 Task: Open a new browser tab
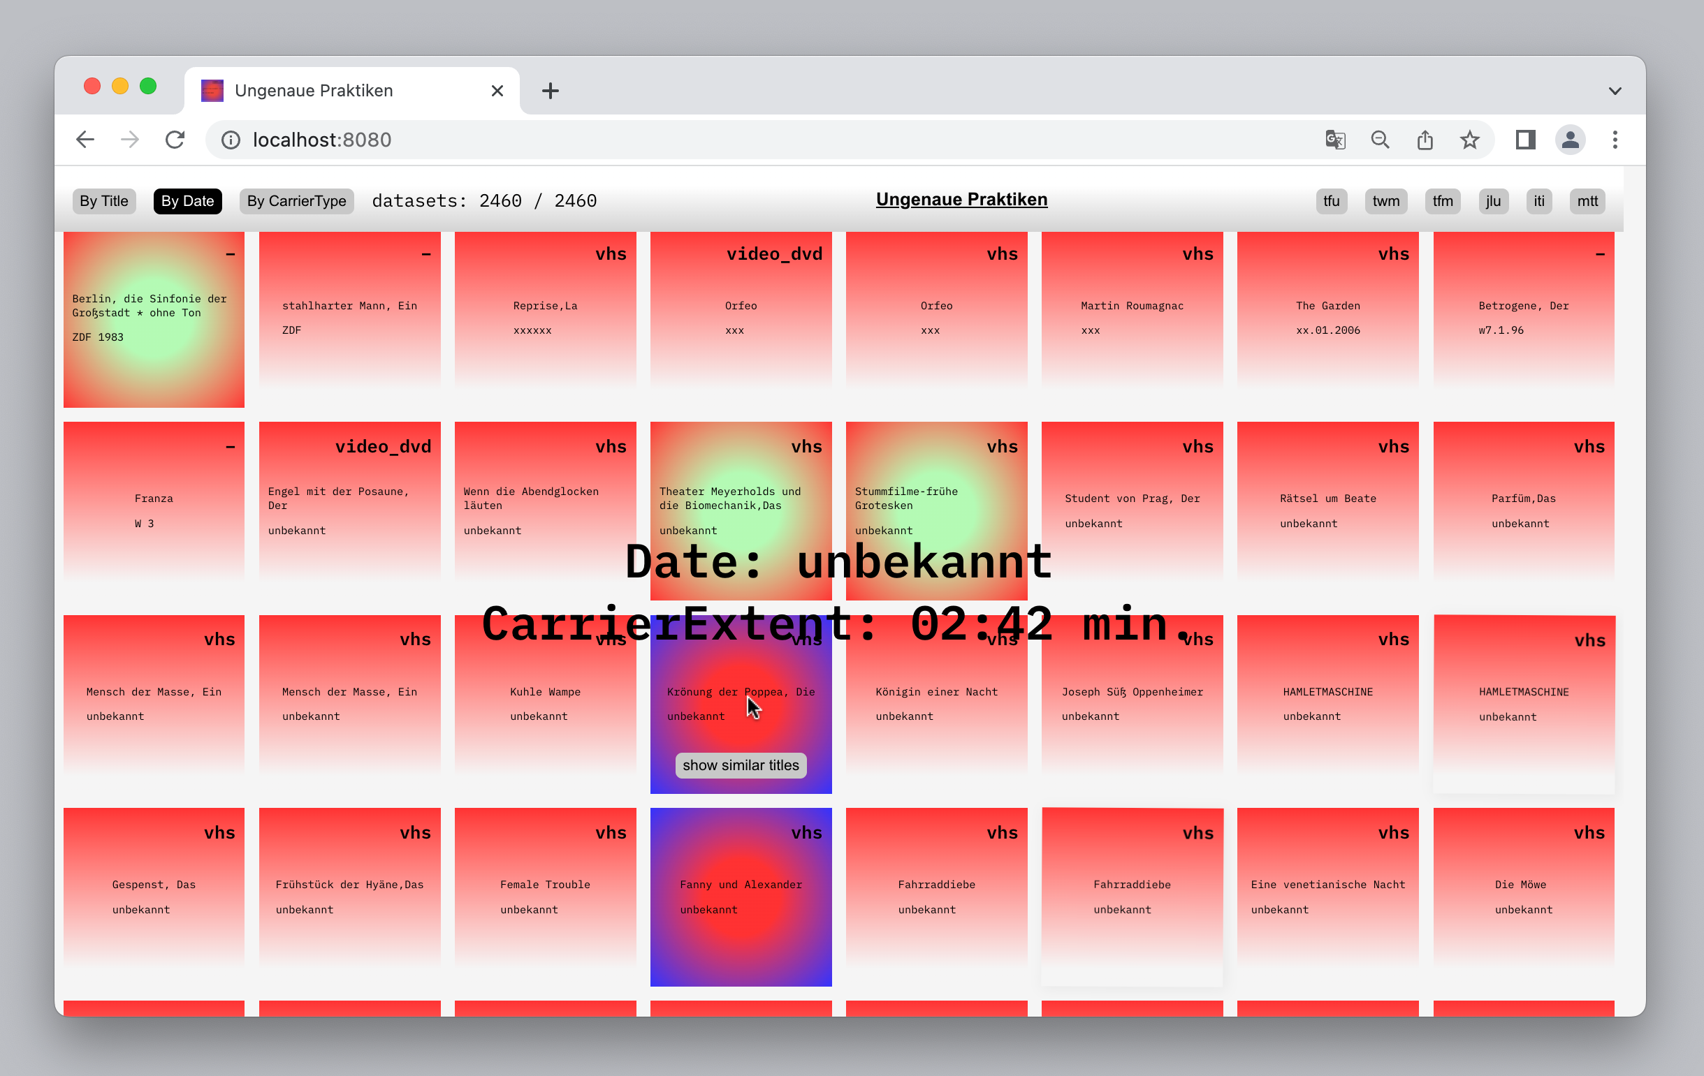point(550,91)
